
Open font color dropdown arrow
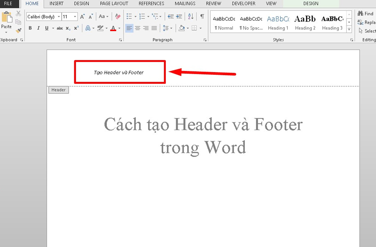pyautogui.click(x=119, y=28)
